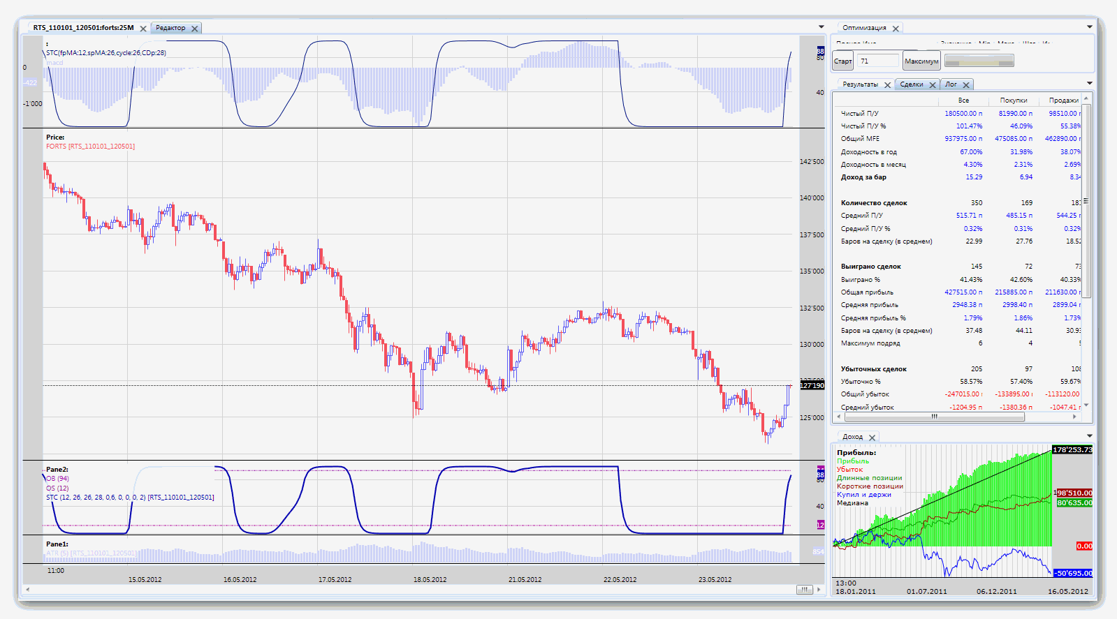Close the RTS_110101_120501 chart tab

pos(143,29)
